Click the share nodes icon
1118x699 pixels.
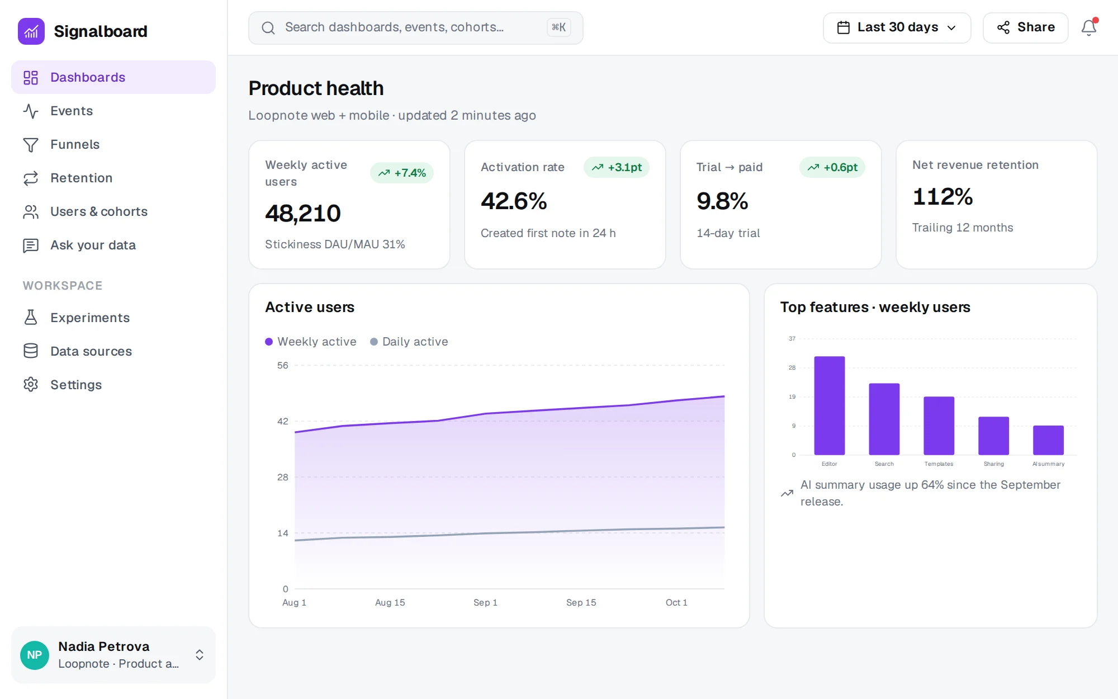click(1003, 27)
